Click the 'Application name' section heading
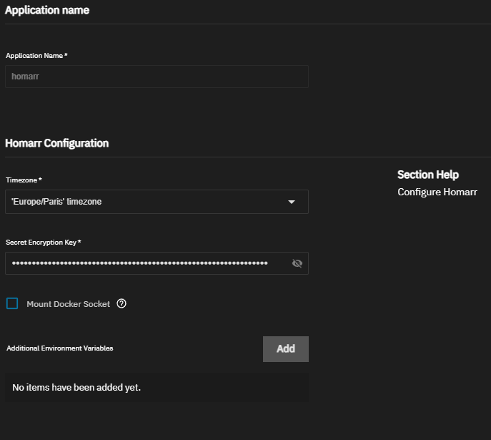 (47, 10)
